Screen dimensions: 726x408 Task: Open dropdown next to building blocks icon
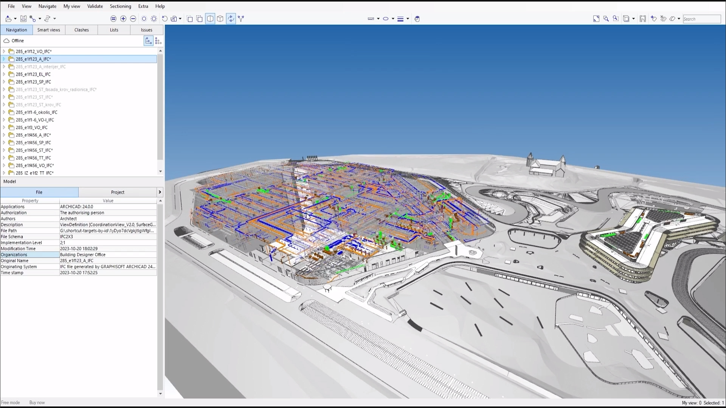180,19
